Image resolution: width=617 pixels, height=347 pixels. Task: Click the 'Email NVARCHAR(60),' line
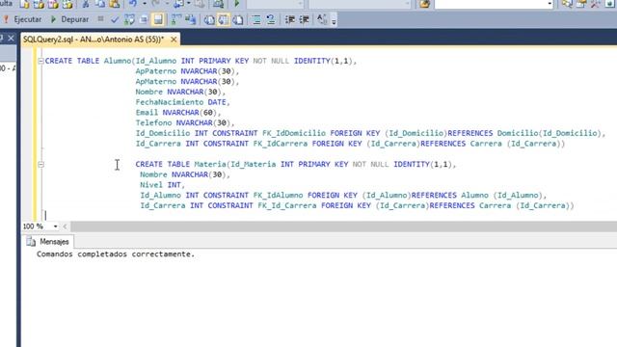[x=178, y=113]
